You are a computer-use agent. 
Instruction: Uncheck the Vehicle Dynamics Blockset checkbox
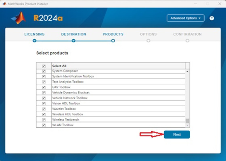point(44,93)
